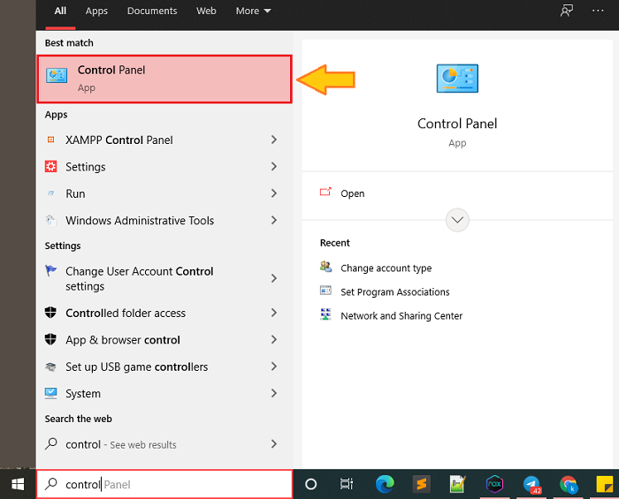Screen dimensions: 619x499
Task: Expand the Windows Administrative Tools arrow
Action: [274, 221]
